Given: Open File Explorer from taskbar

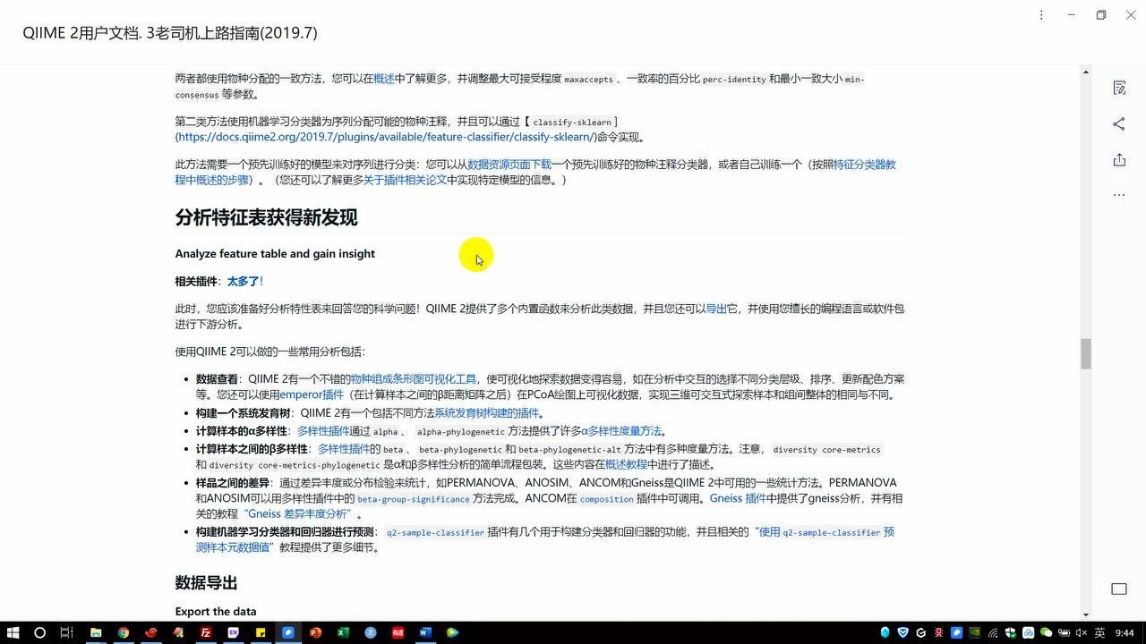Looking at the screenshot, I should point(96,632).
